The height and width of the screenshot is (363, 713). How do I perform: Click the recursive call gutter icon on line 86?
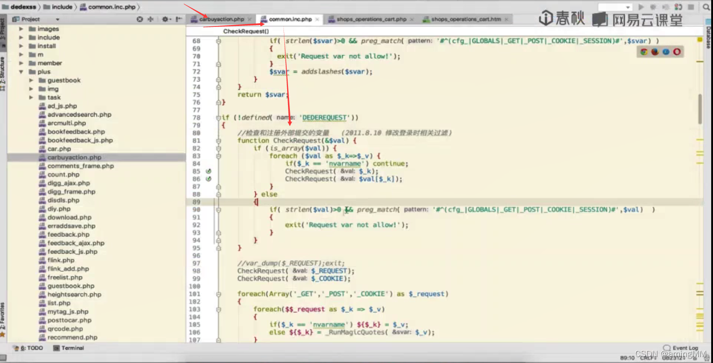[x=208, y=179]
